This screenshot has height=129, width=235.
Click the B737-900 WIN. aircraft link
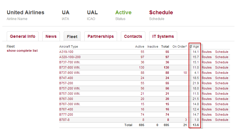point(69,73)
